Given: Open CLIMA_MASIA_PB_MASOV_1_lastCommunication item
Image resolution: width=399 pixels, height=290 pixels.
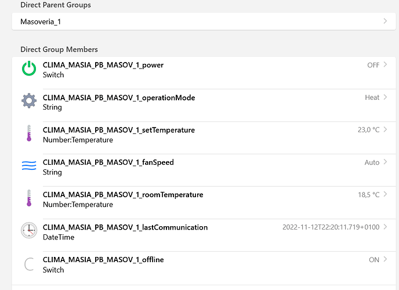Looking at the screenshot, I should point(125,227).
